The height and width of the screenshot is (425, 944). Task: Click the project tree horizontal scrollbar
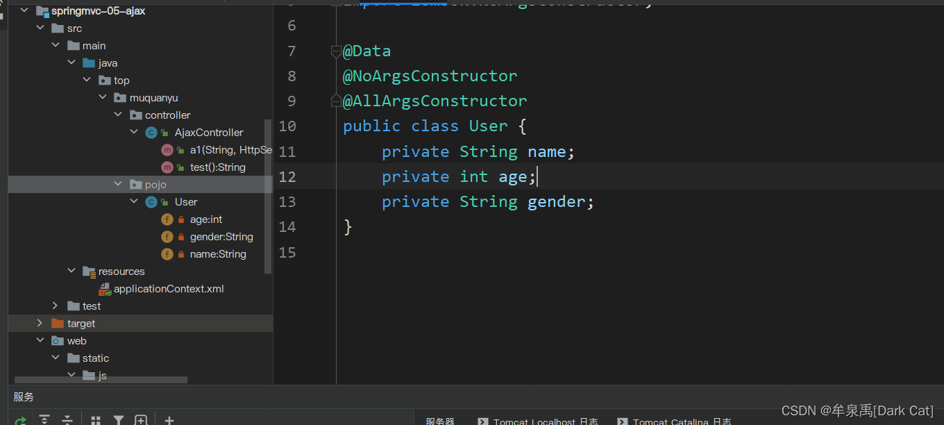101,380
